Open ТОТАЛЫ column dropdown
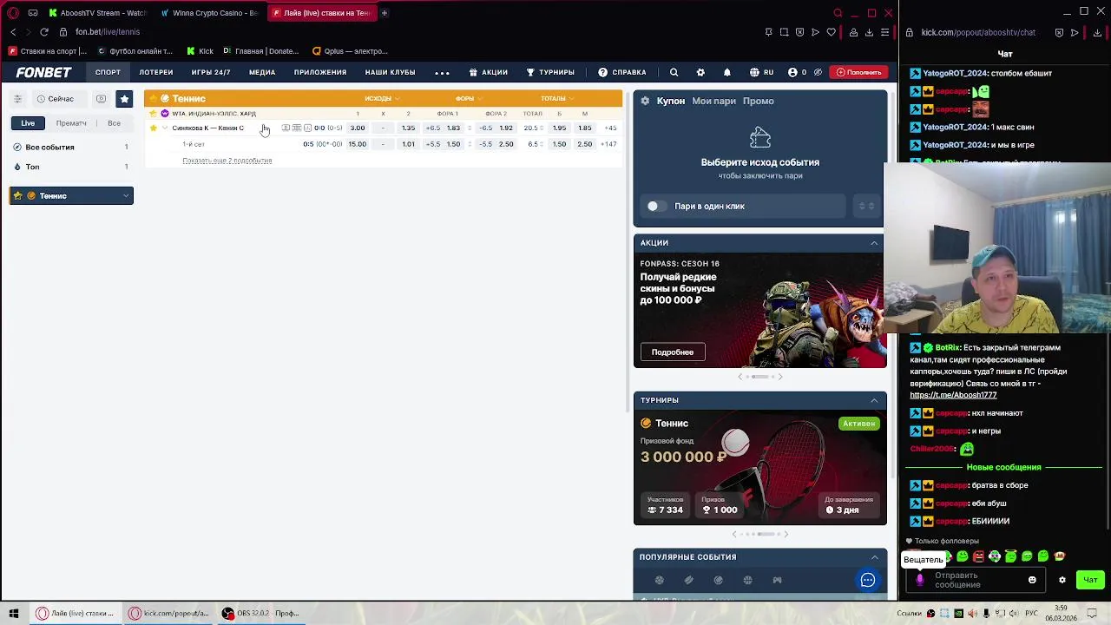 555,98
